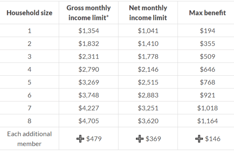Click the Max benefit column header
234x151 pixels.
point(207,13)
